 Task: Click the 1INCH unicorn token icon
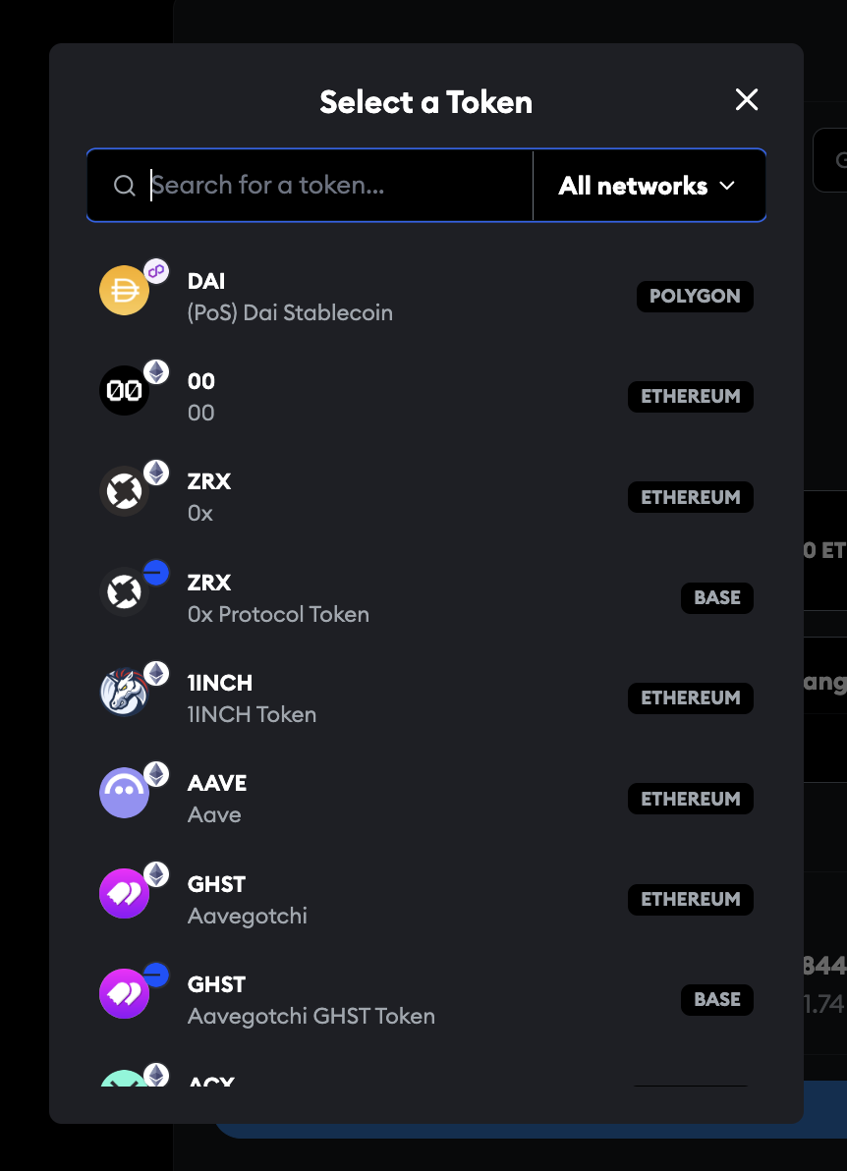124,693
